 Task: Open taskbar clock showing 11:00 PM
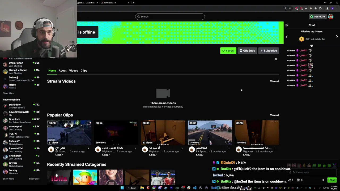coord(334,188)
